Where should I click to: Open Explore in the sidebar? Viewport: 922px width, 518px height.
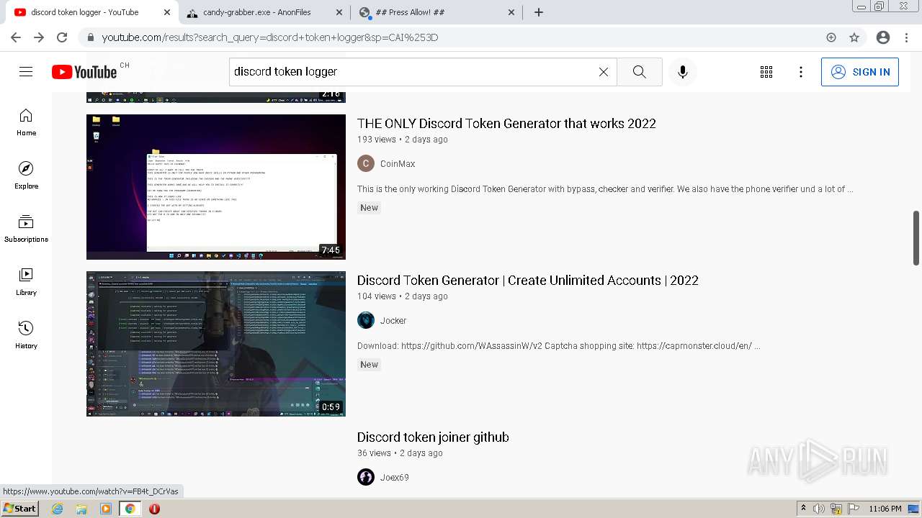pos(26,176)
